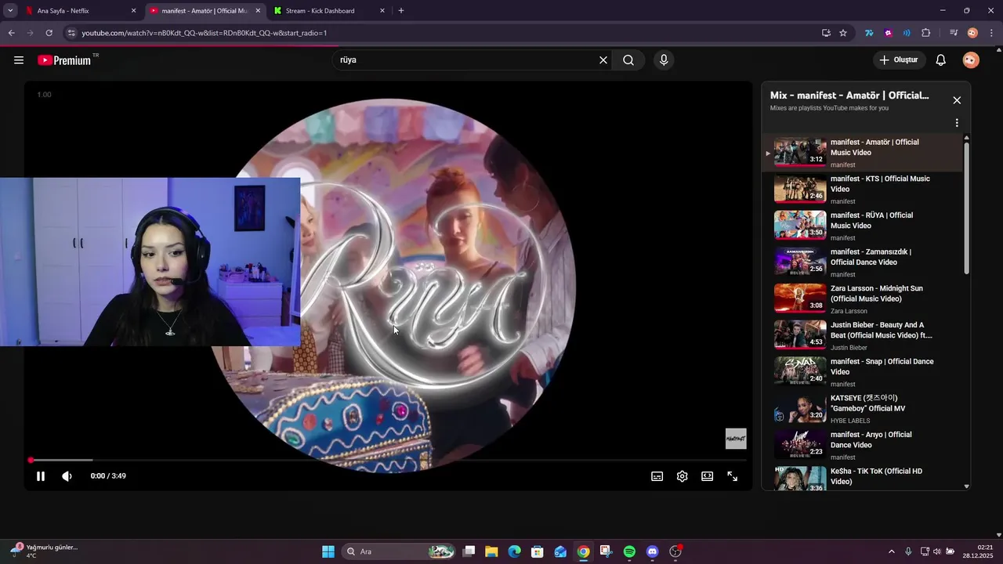The image size is (1003, 564).
Task: Click the playlist panel scrollbar
Action: (x=966, y=208)
